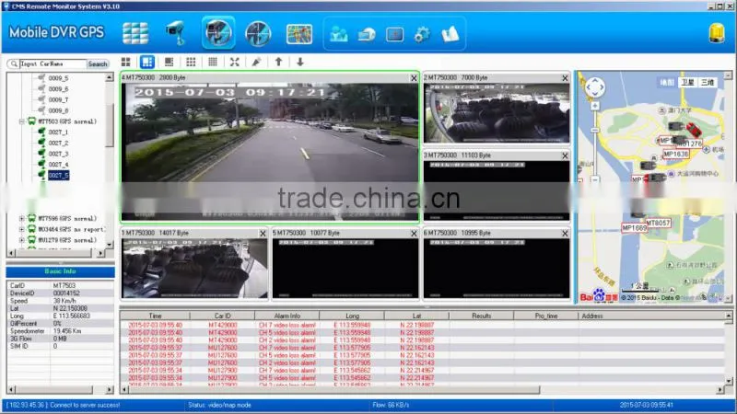Click the MP1669 vehicle label on map
Image resolution: width=737 pixels, height=414 pixels.
tap(634, 228)
